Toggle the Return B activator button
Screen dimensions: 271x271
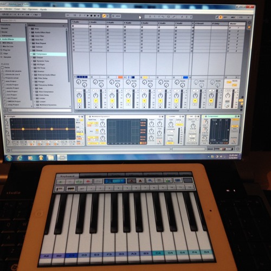tap(211, 101)
